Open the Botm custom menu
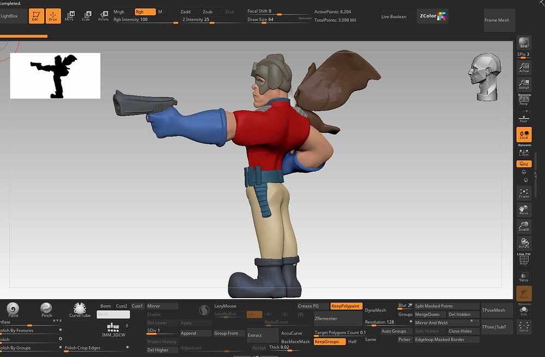 pyautogui.click(x=105, y=306)
